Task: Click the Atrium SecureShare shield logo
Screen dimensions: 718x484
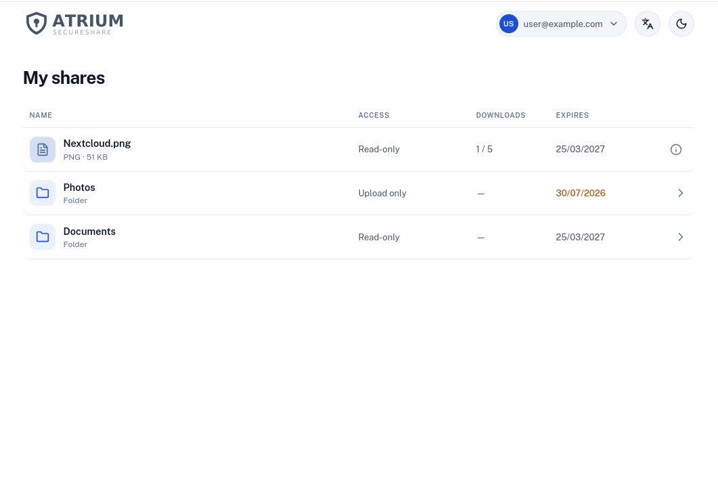Action: (x=36, y=23)
